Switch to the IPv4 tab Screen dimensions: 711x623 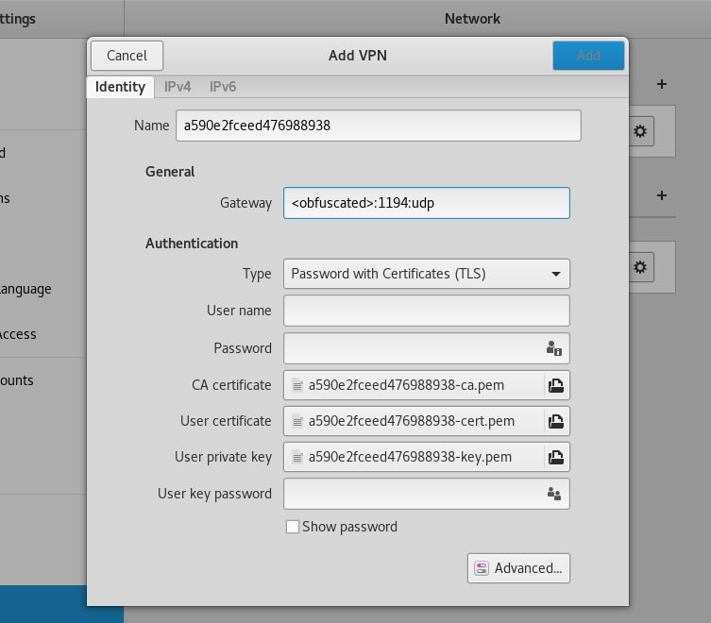(x=178, y=87)
